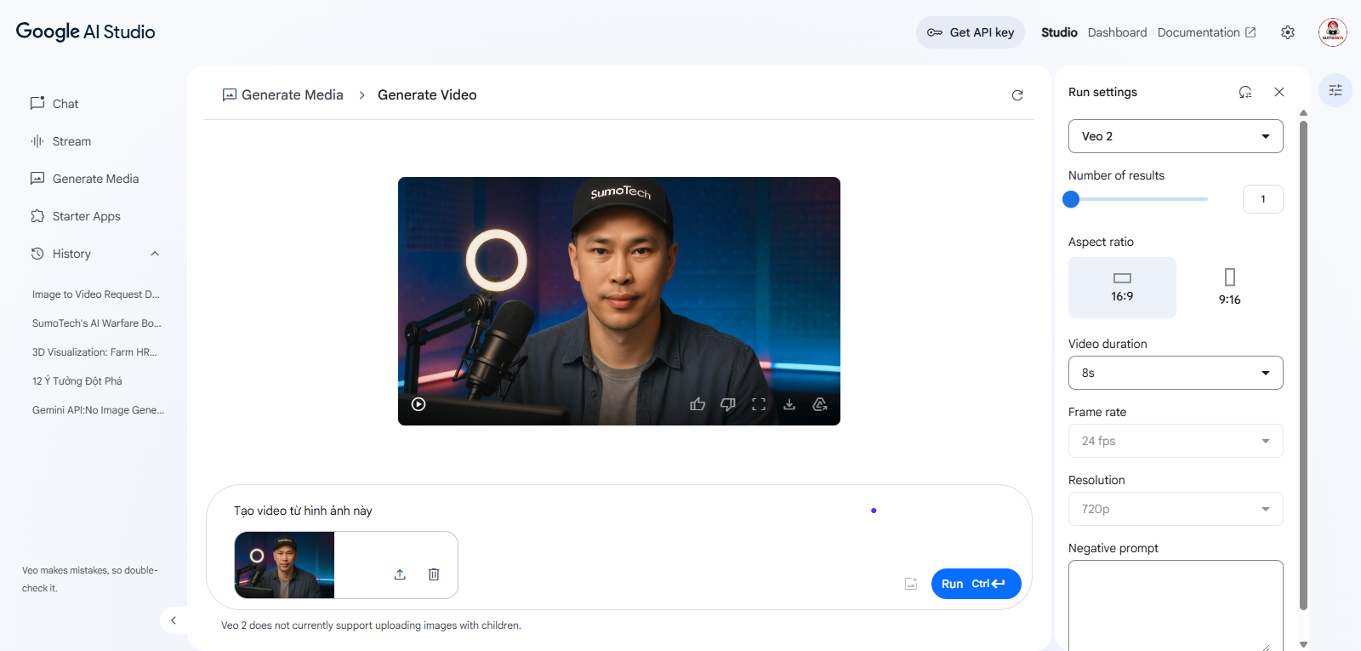Go back to Generate Media breadcrumb
Viewport: 1361px width, 651px height.
(x=282, y=94)
